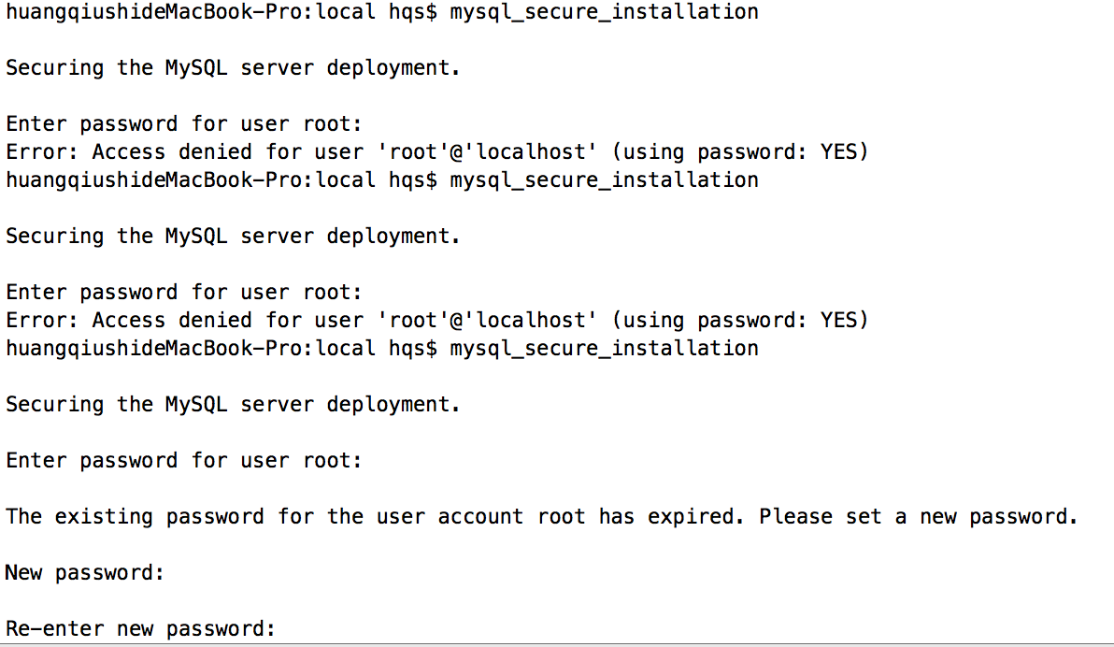This screenshot has height=647, width=1114.
Task: Click the 'New password:' prompt line
Action: [x=84, y=572]
